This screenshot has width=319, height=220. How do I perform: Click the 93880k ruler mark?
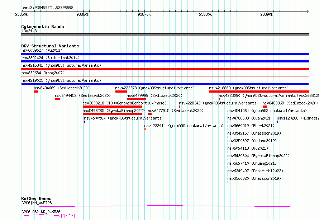205,14
